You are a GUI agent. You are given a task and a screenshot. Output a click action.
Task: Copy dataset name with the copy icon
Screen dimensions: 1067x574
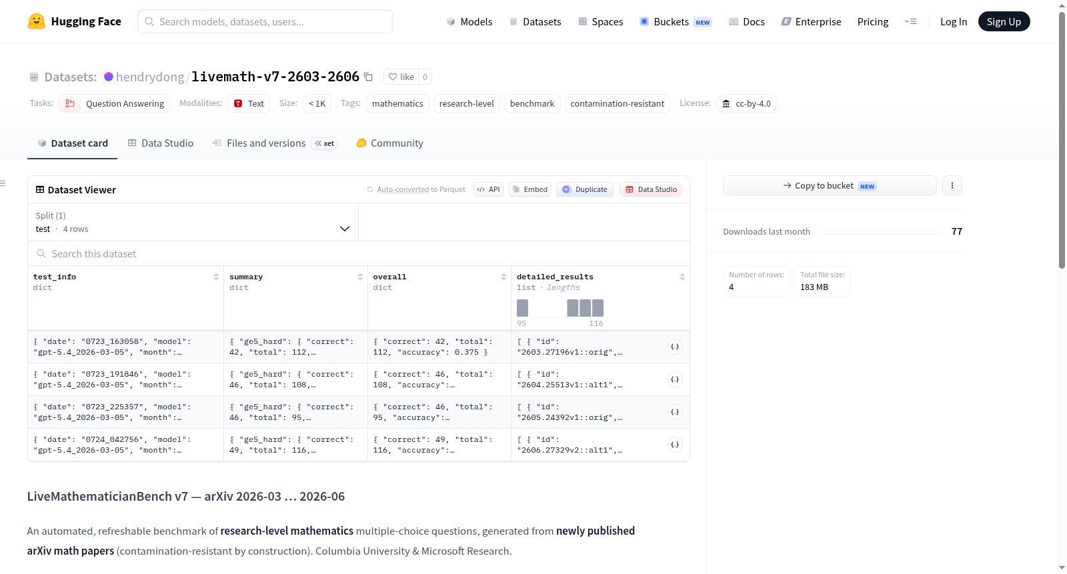368,77
